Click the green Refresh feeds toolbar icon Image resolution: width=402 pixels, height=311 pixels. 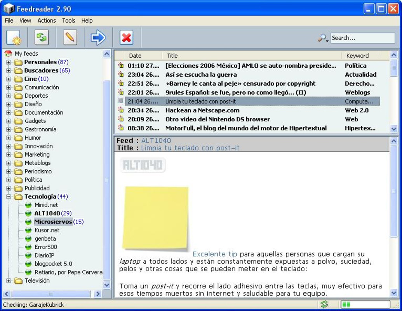(x=42, y=37)
